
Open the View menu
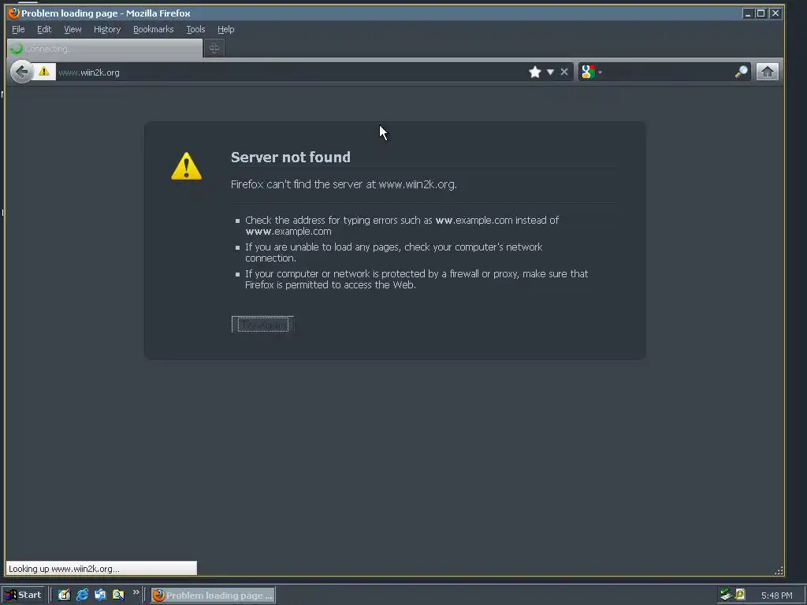pyautogui.click(x=73, y=29)
